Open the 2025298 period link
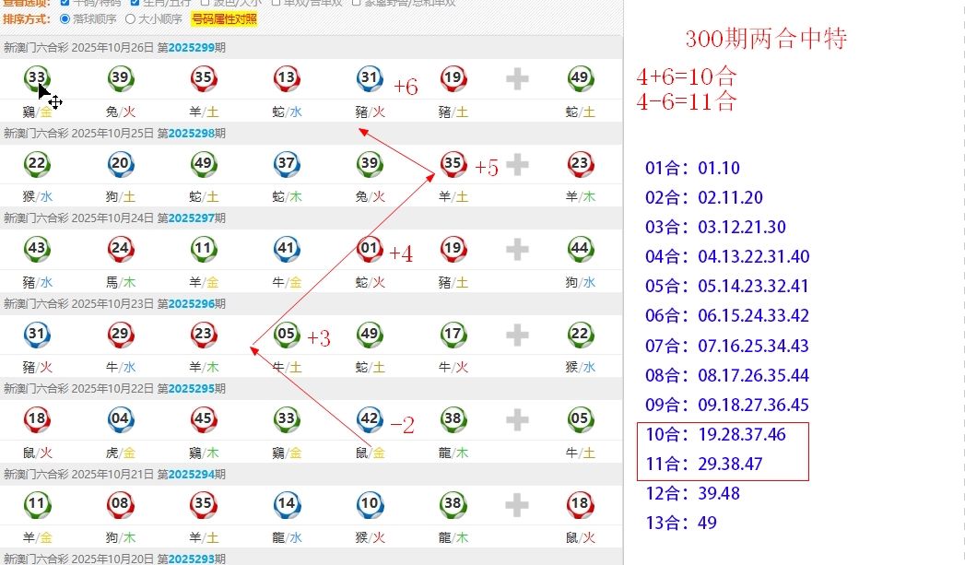 190,134
